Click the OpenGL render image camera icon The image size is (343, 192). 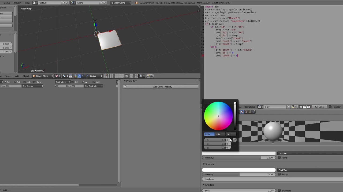click(148, 76)
